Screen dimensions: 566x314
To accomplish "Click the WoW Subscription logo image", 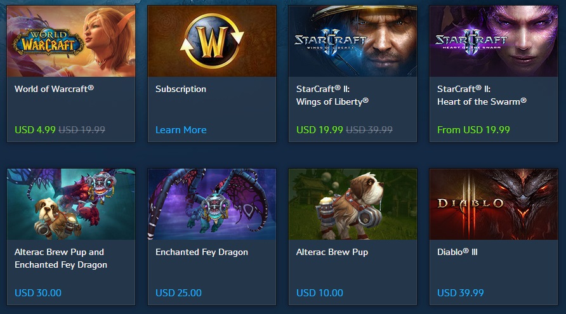I will tap(212, 41).
